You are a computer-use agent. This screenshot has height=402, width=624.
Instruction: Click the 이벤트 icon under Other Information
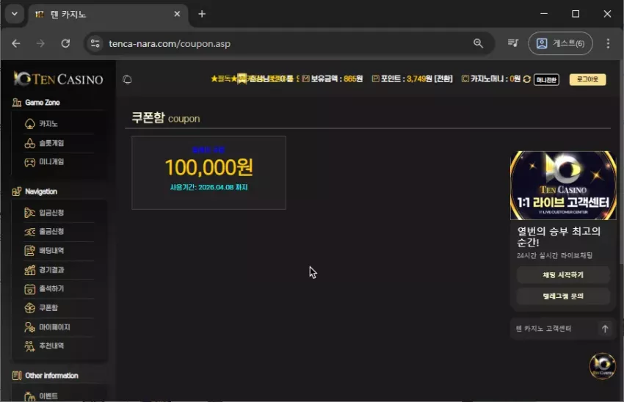[x=30, y=396]
